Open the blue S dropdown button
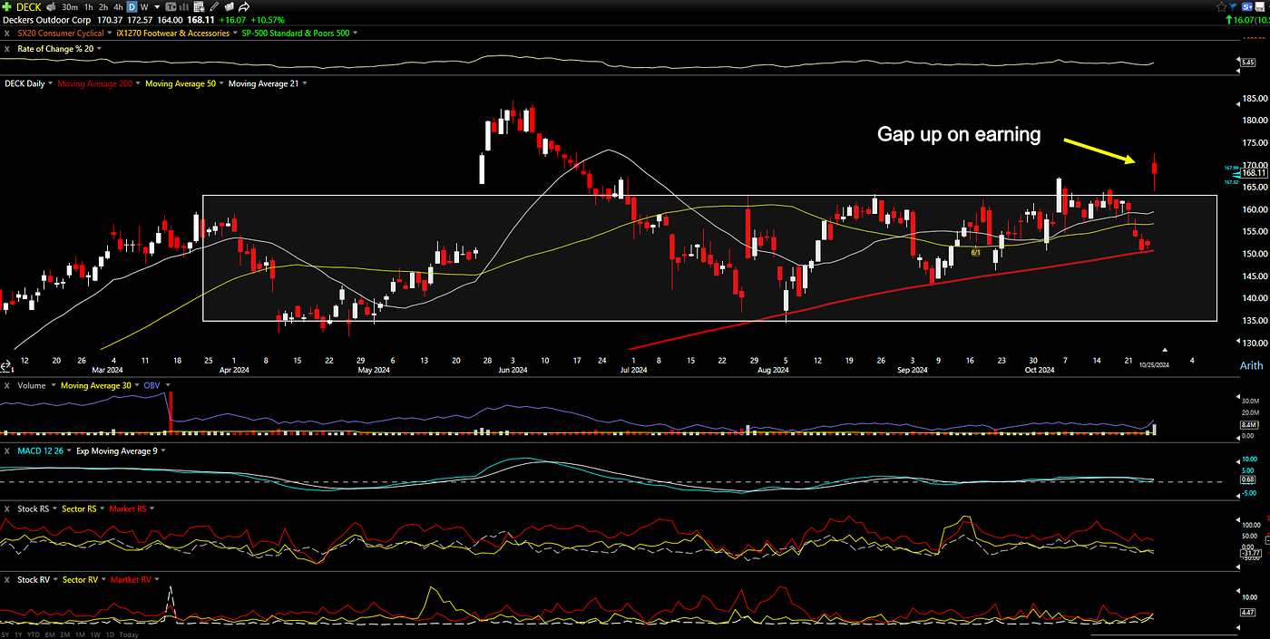This screenshot has height=639, width=1270. coord(1247,7)
